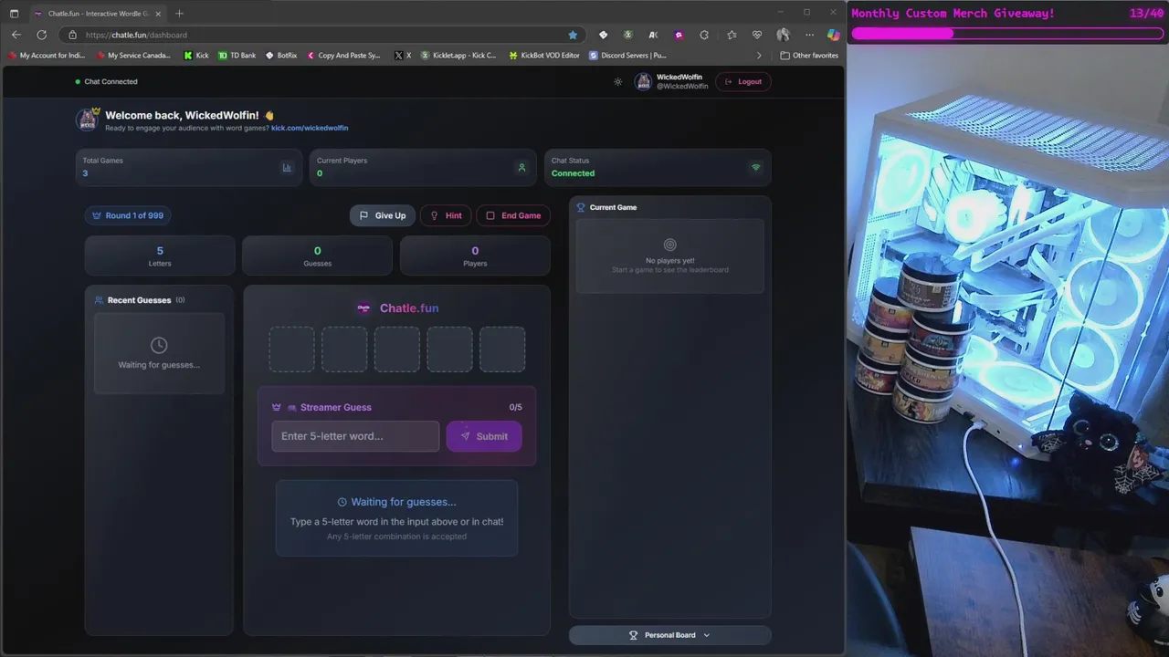Click the Current Game trophy icon

pyautogui.click(x=581, y=207)
